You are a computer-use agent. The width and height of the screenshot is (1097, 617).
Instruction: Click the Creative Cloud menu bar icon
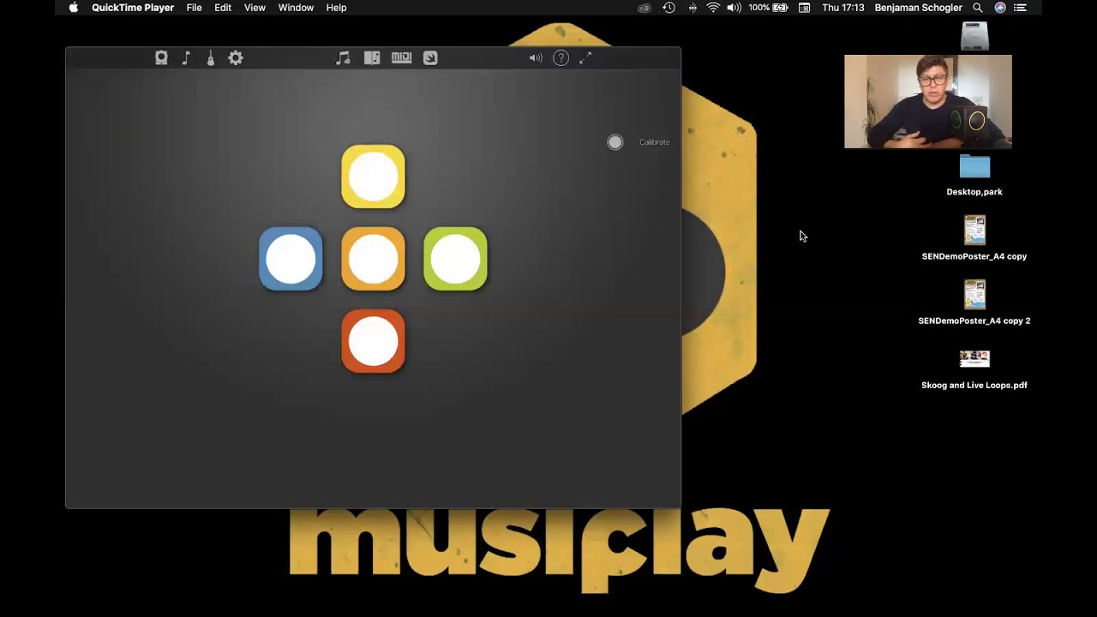click(644, 8)
